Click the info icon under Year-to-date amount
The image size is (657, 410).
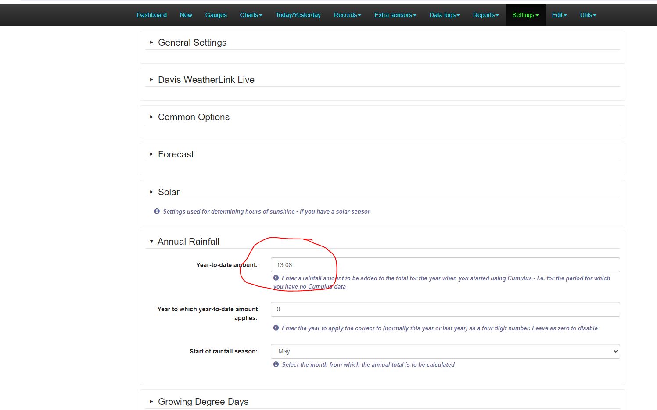click(x=276, y=278)
